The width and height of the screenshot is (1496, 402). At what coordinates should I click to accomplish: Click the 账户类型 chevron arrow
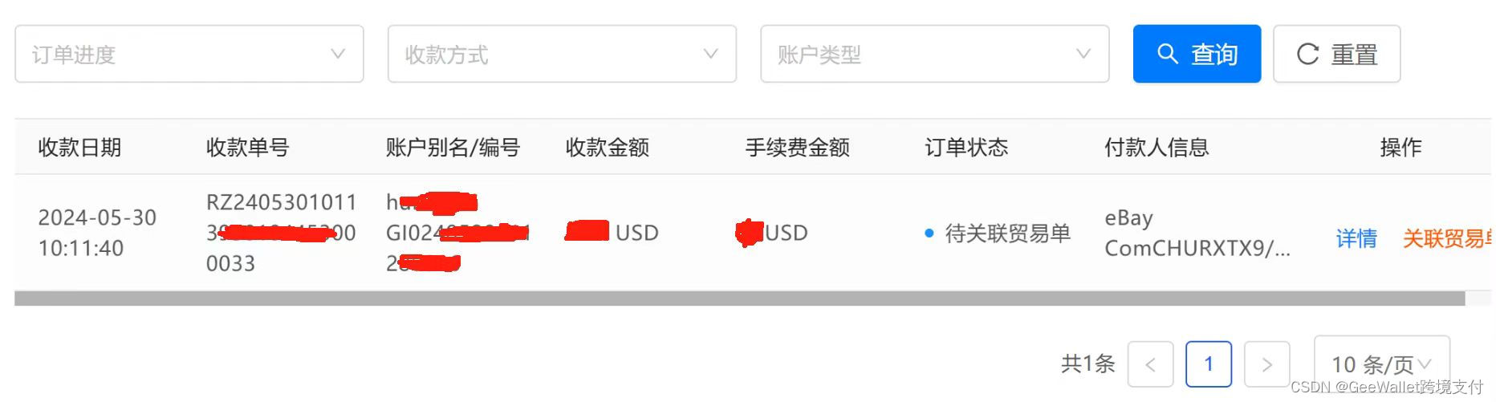(x=1083, y=54)
